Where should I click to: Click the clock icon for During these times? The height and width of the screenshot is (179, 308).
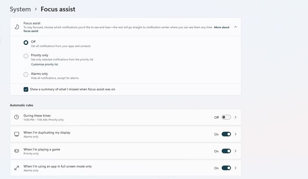[x=17, y=117]
